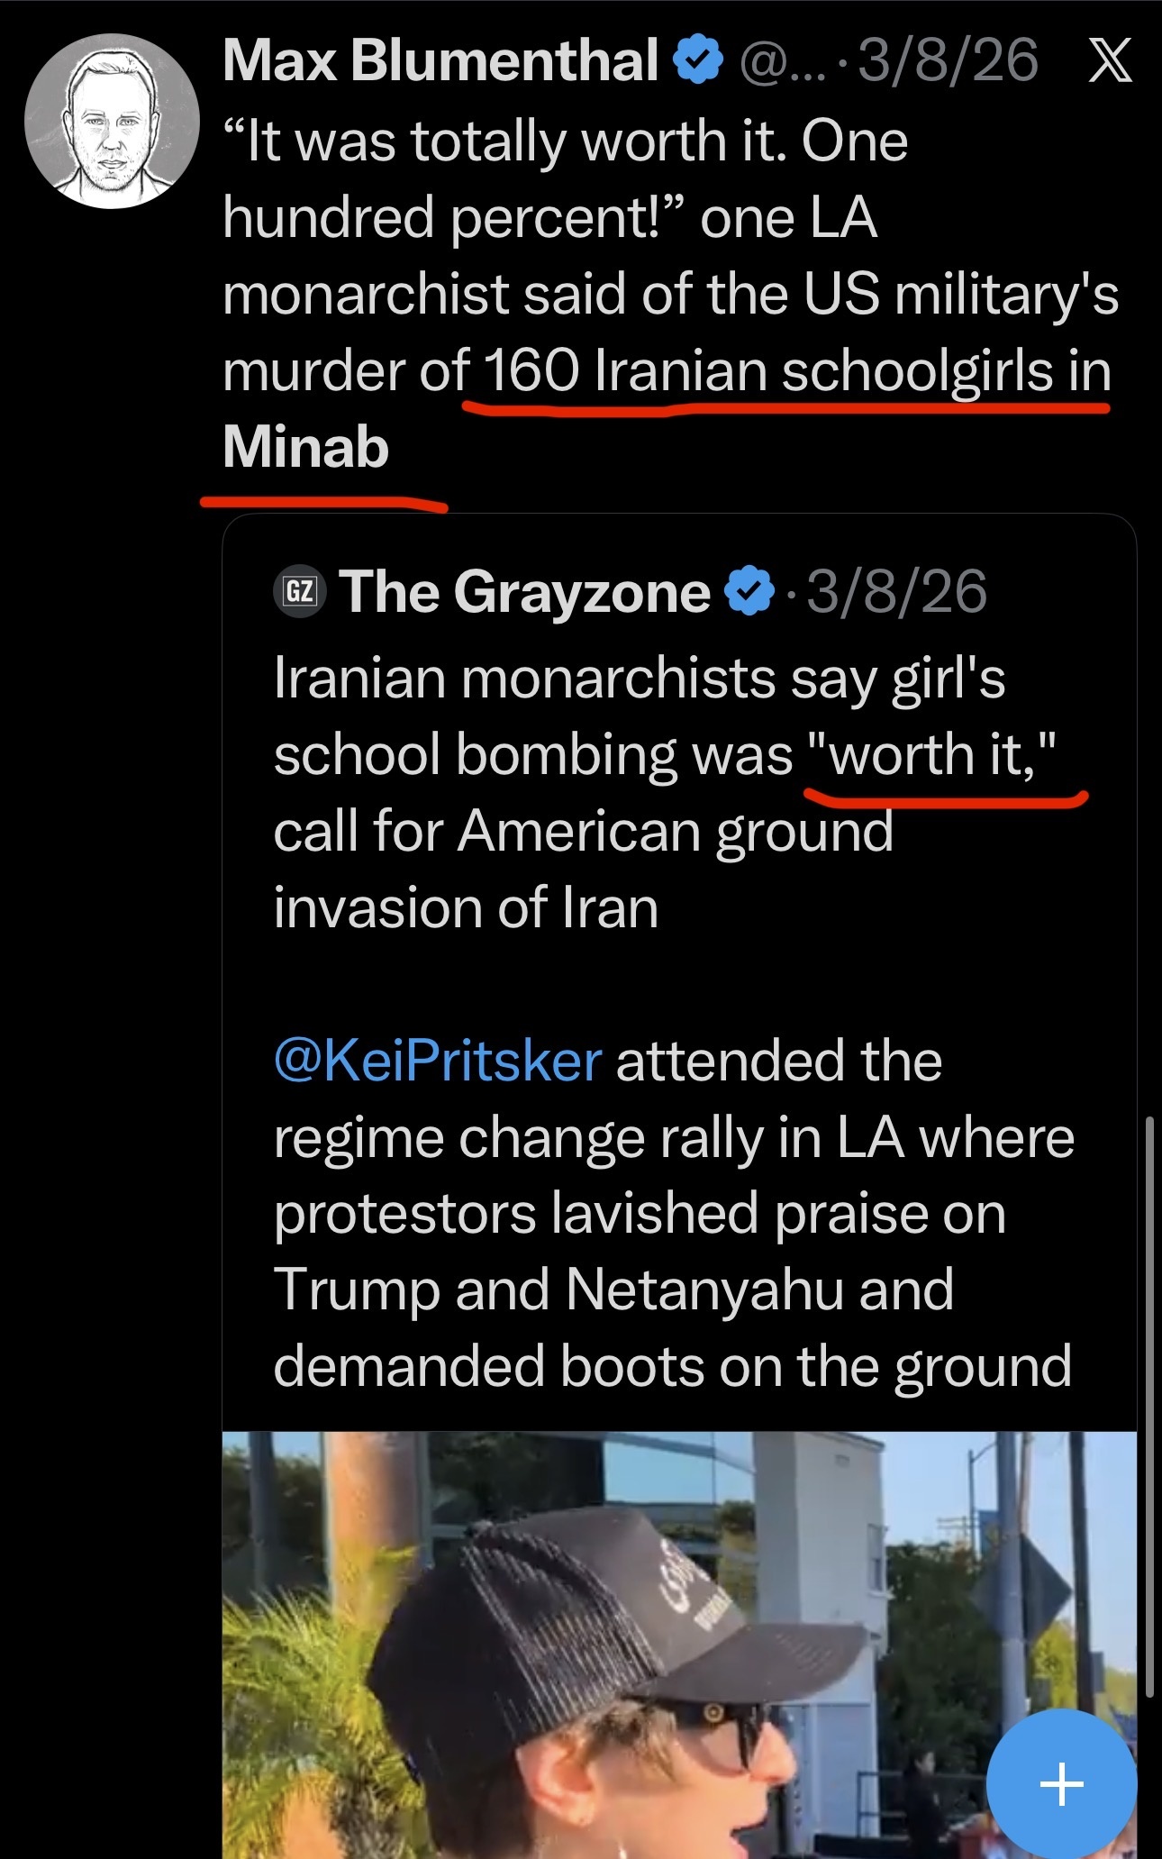Tap The Grayzone's GZ logo avatar
This screenshot has width=1162, height=1859.
tap(299, 591)
